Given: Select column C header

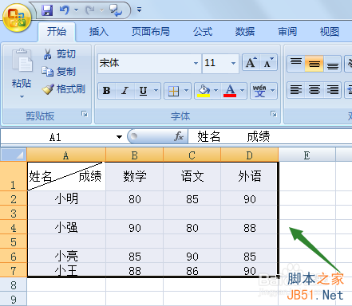Looking at the screenshot, I should [x=192, y=155].
